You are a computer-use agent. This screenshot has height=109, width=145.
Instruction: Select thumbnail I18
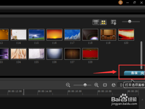pos(90,34)
